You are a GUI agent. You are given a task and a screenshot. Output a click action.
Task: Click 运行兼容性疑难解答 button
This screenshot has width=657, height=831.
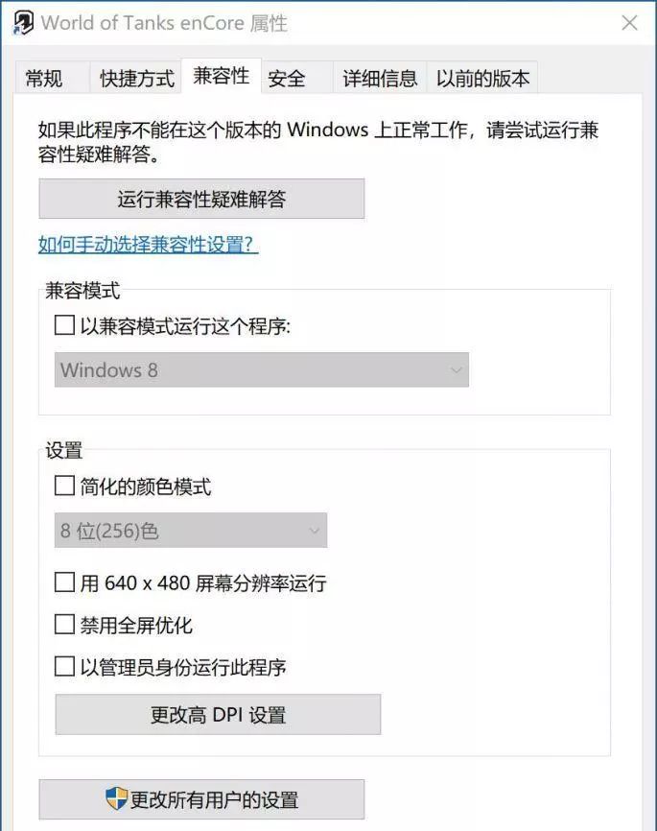click(201, 200)
